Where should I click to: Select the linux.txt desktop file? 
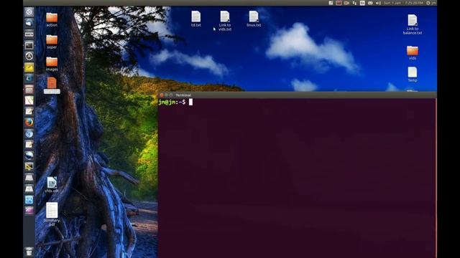click(254, 19)
